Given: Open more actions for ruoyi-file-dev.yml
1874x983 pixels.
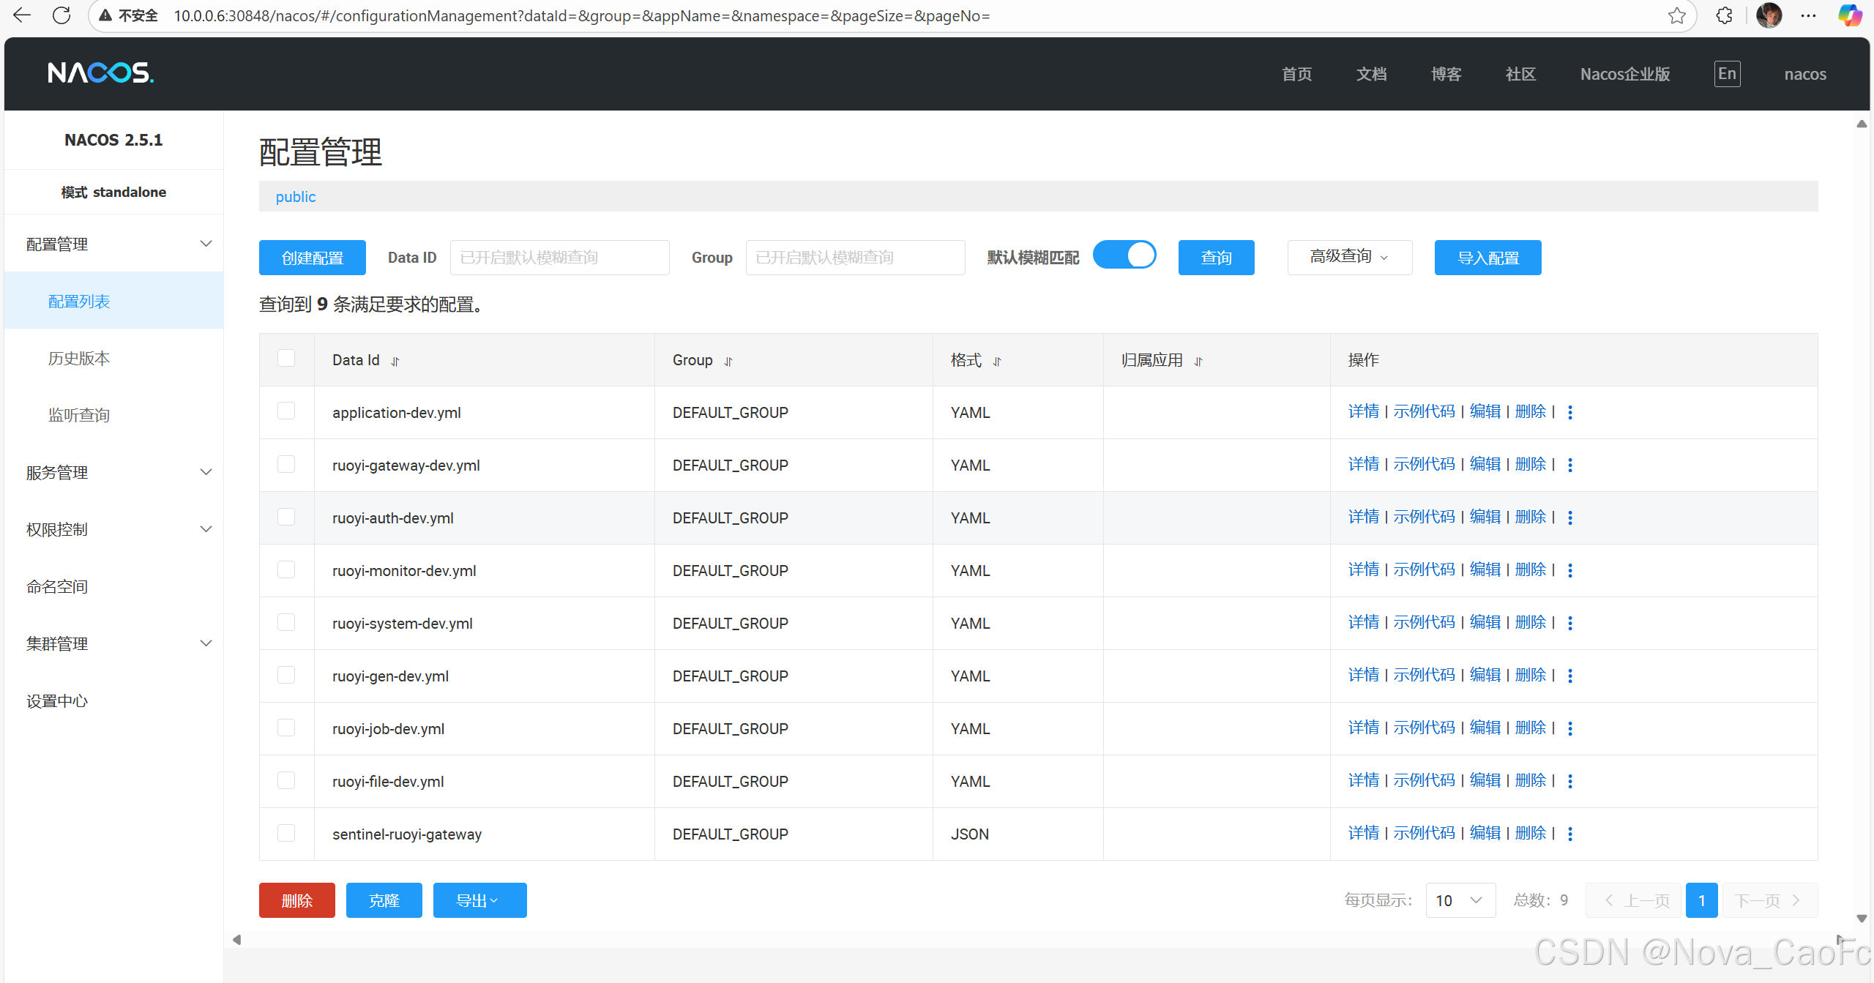Looking at the screenshot, I should (x=1570, y=781).
